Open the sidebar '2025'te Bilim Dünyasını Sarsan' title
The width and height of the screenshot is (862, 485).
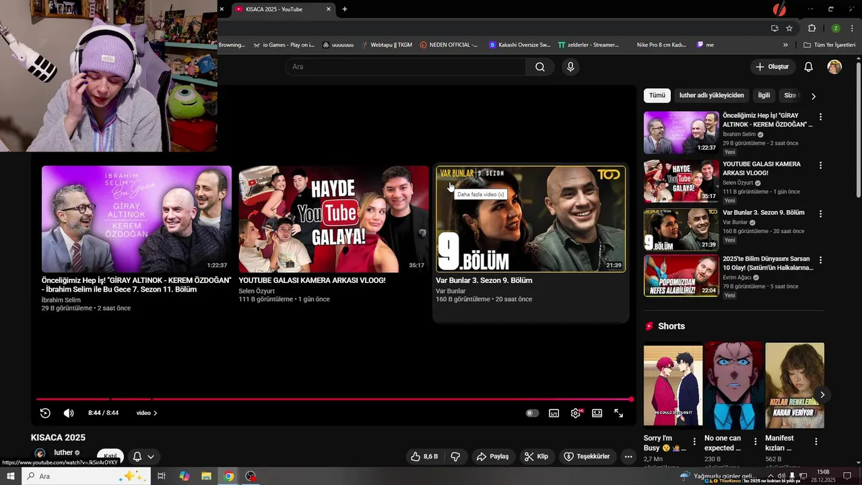pos(768,263)
